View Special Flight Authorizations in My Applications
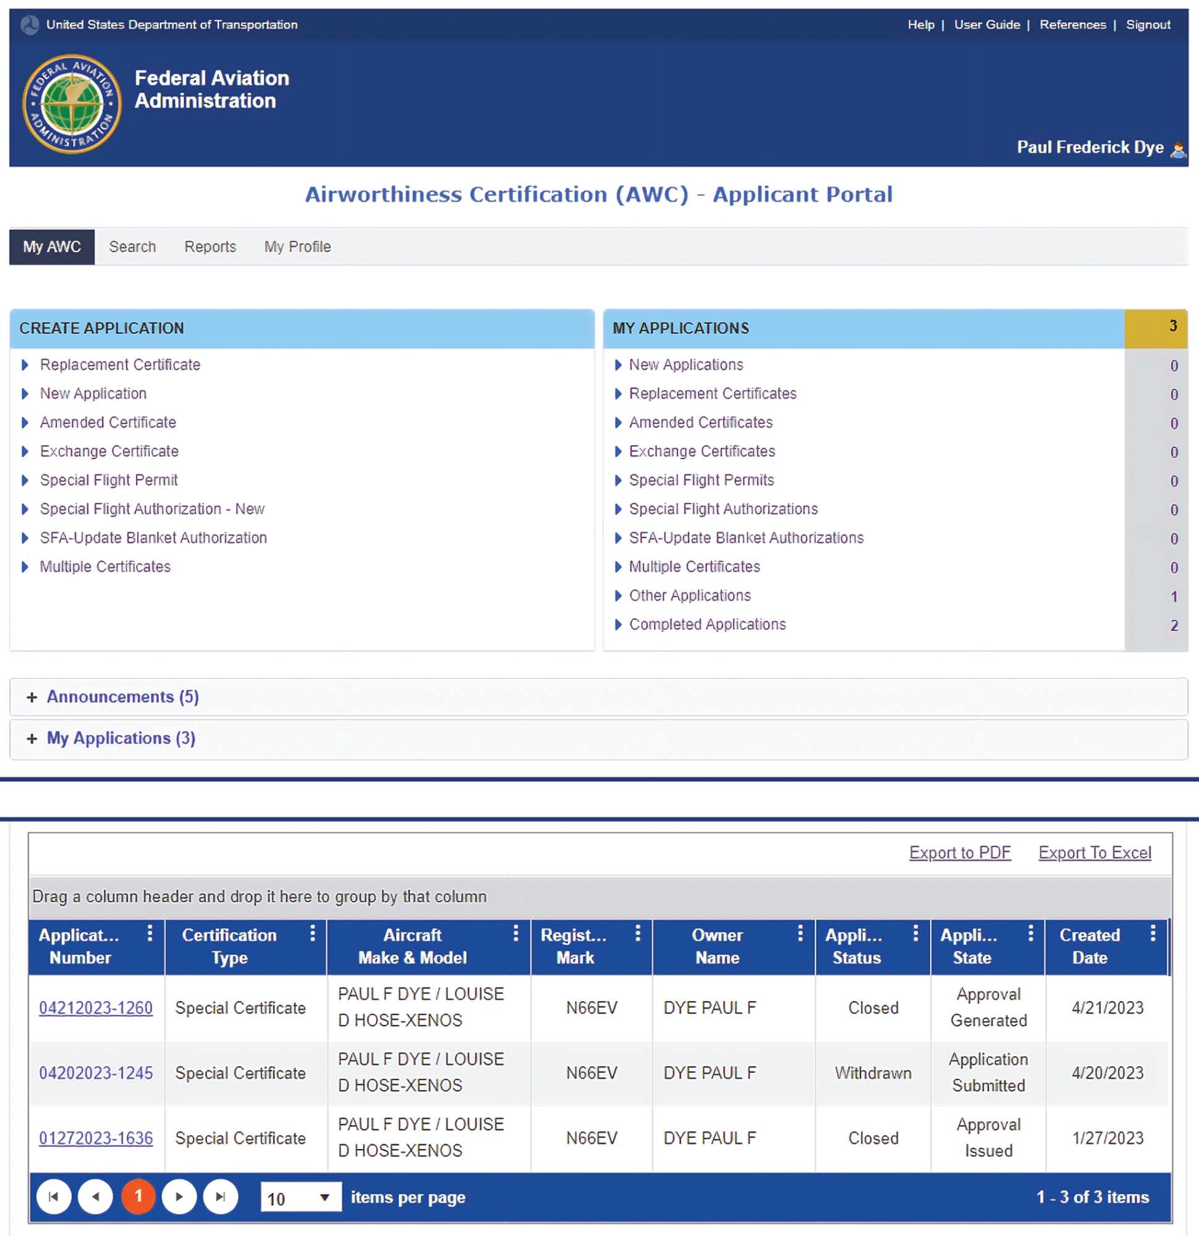 [x=724, y=509]
